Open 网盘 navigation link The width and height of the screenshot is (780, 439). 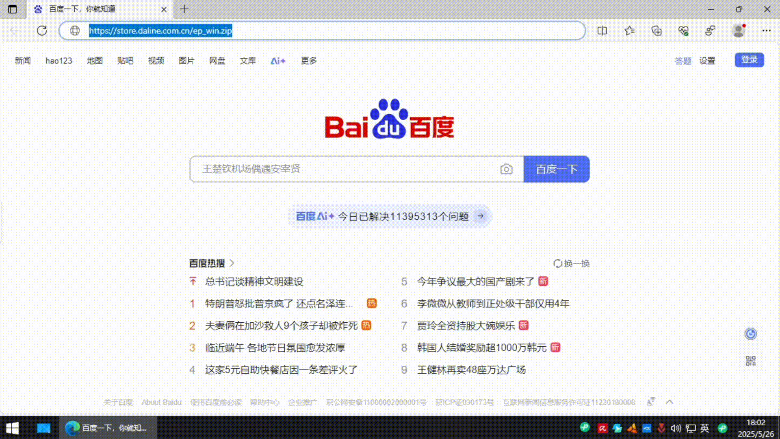click(217, 61)
